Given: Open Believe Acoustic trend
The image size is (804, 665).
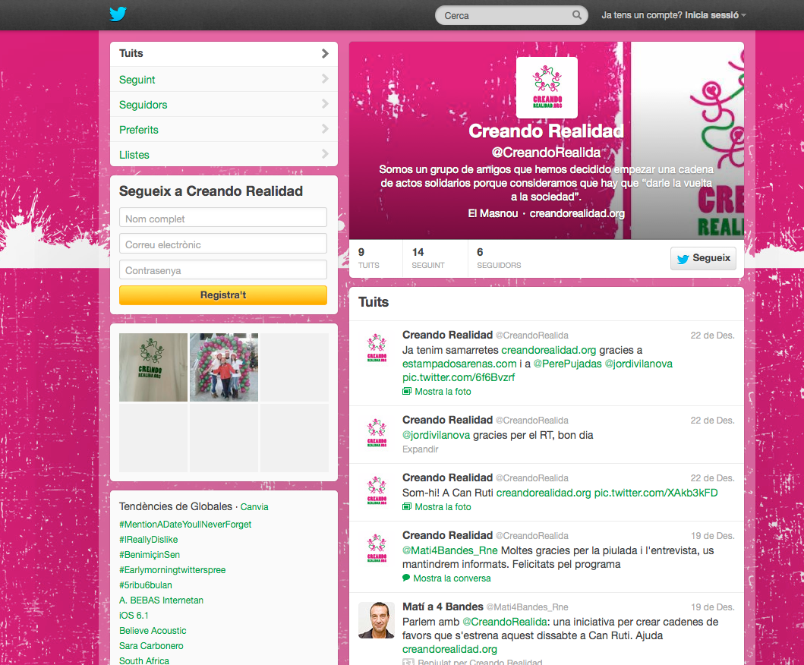Looking at the screenshot, I should pos(153,631).
